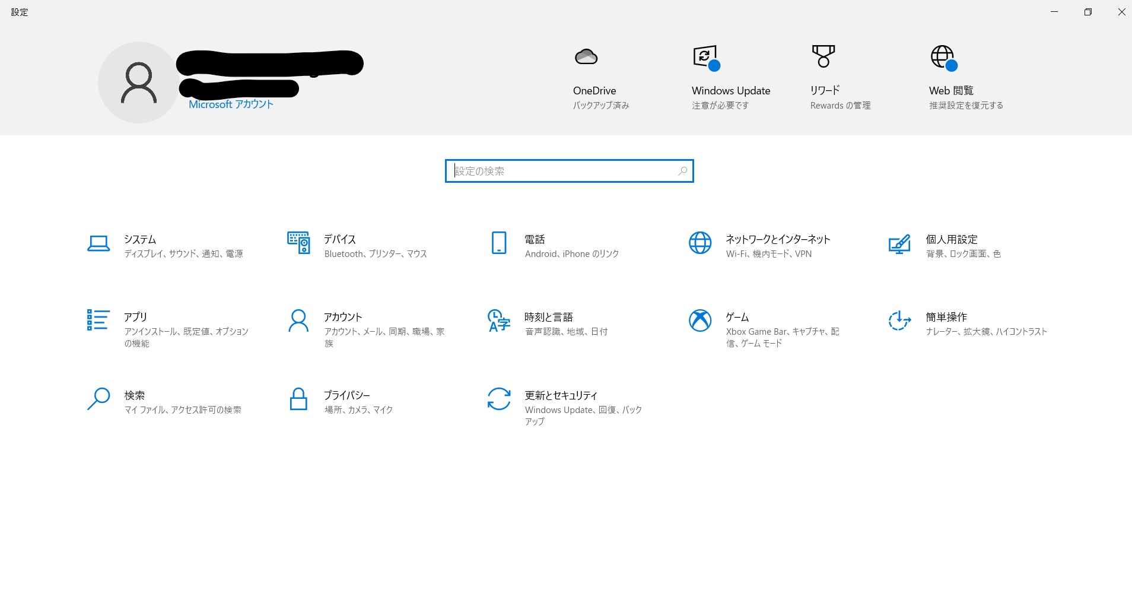Click the リワード label text
Image resolution: width=1132 pixels, height=603 pixels.
pos(825,91)
